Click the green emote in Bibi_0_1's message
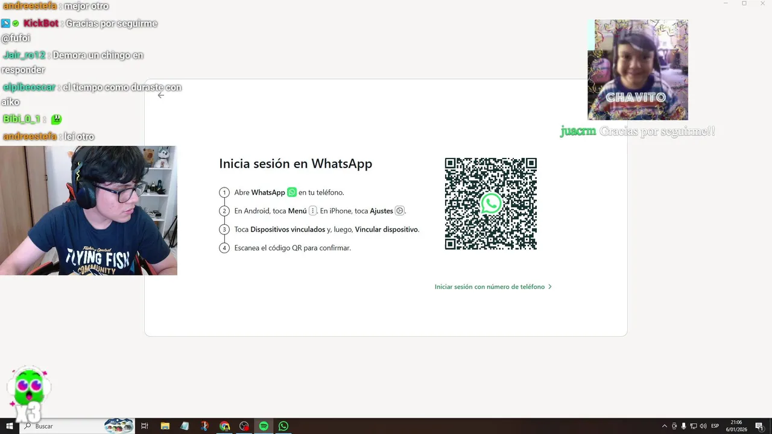 56,119
